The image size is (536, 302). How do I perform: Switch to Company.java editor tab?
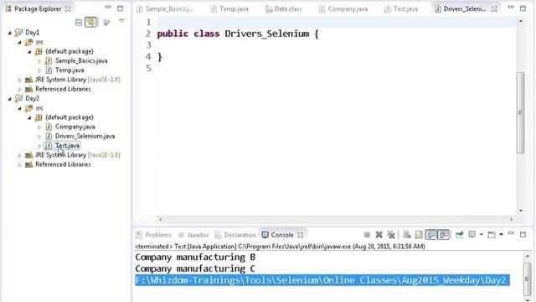coord(343,9)
